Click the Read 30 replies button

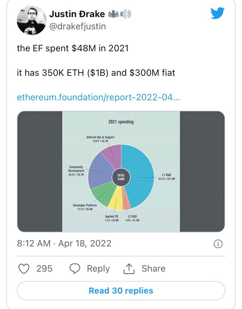coord(121,291)
